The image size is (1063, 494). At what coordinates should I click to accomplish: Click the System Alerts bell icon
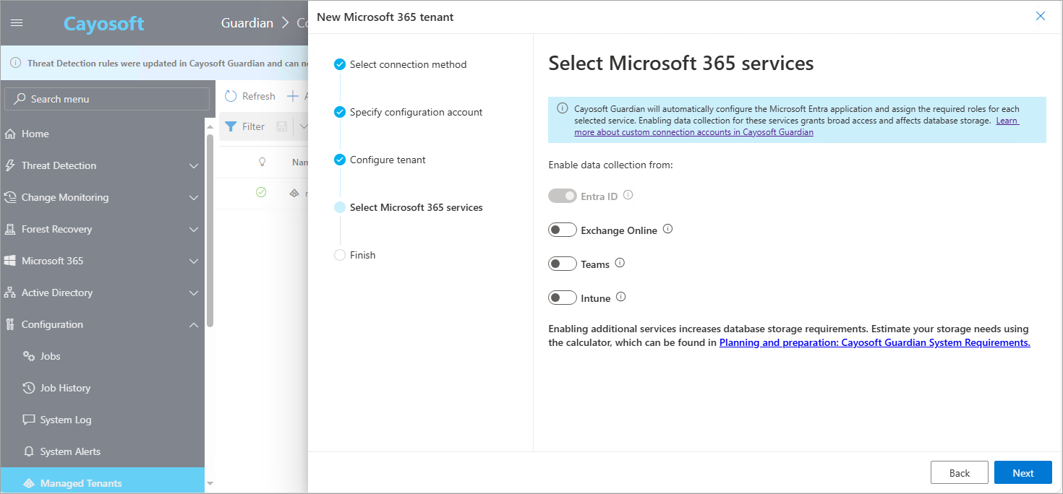click(x=29, y=451)
